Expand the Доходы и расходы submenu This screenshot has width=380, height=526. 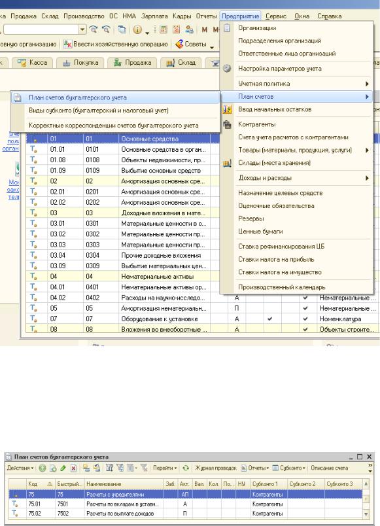coord(368,178)
